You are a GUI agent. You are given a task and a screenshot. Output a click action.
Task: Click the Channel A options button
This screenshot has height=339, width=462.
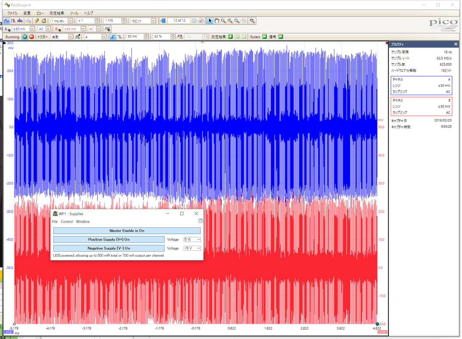pyautogui.click(x=8, y=29)
